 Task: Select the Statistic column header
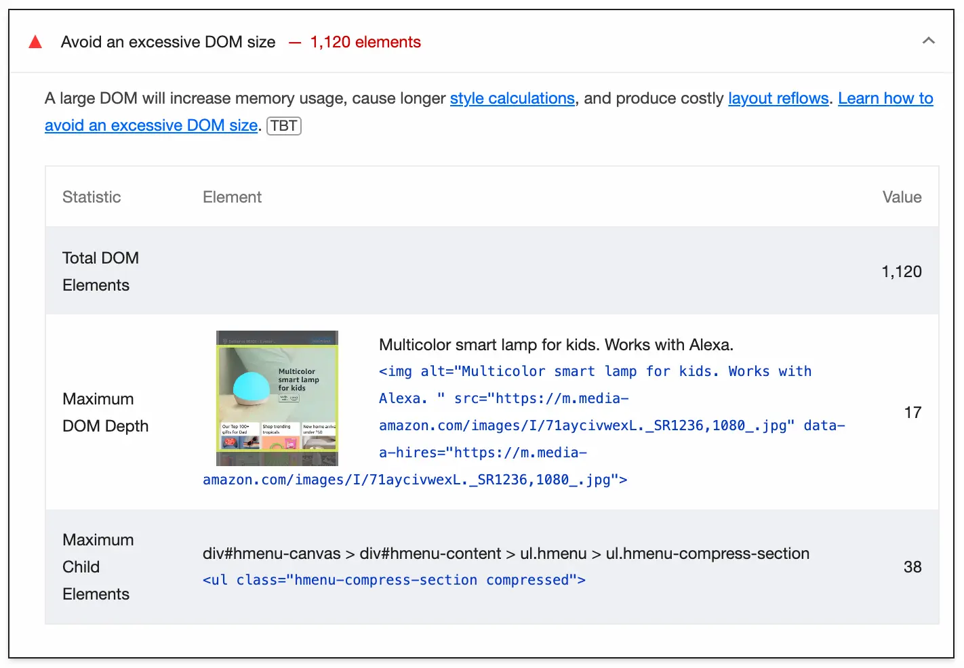tap(91, 197)
